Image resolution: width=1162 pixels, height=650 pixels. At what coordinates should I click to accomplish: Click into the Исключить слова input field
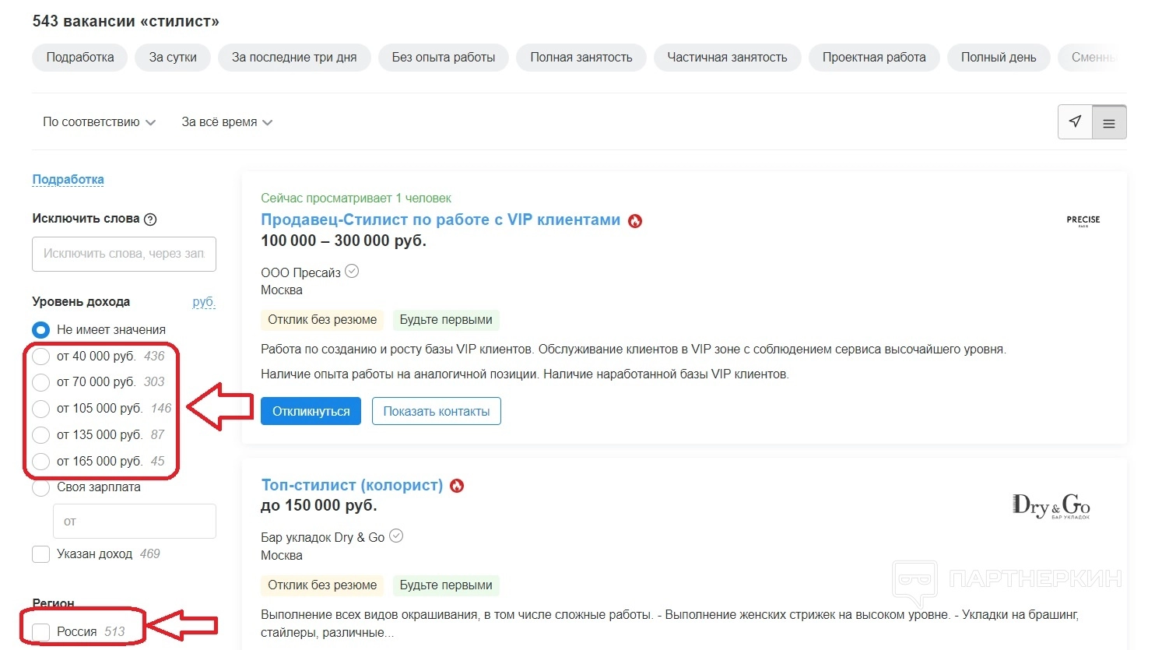124,254
